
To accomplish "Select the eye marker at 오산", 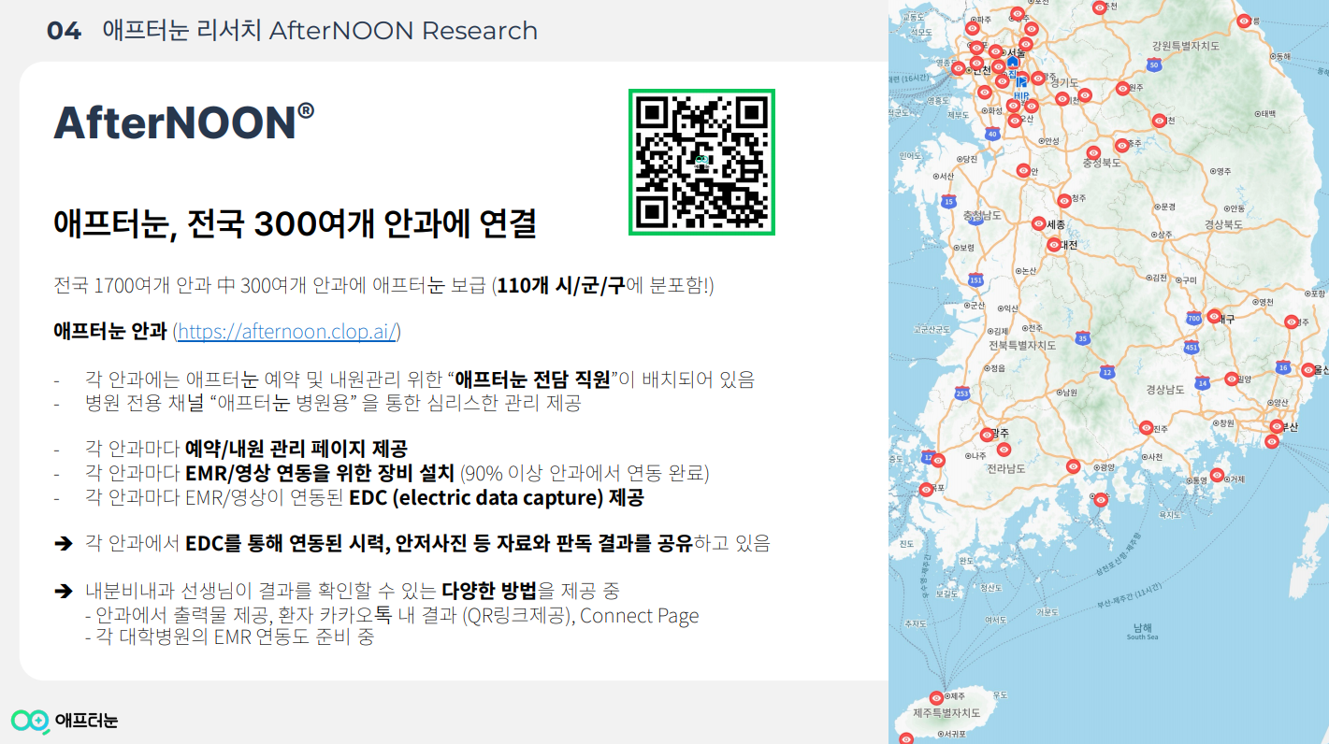I will click(1013, 119).
